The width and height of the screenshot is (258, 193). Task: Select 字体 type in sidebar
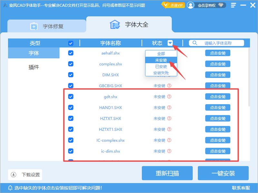(x=34, y=53)
